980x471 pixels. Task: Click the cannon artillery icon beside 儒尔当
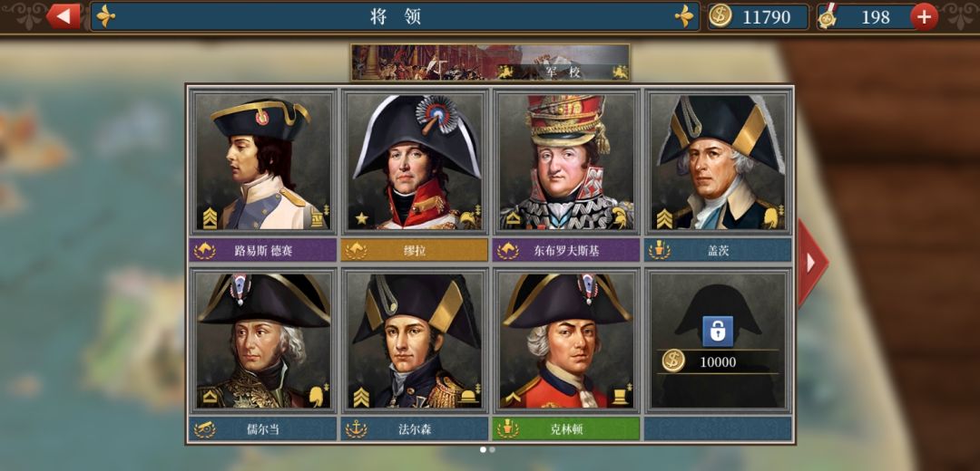point(204,429)
